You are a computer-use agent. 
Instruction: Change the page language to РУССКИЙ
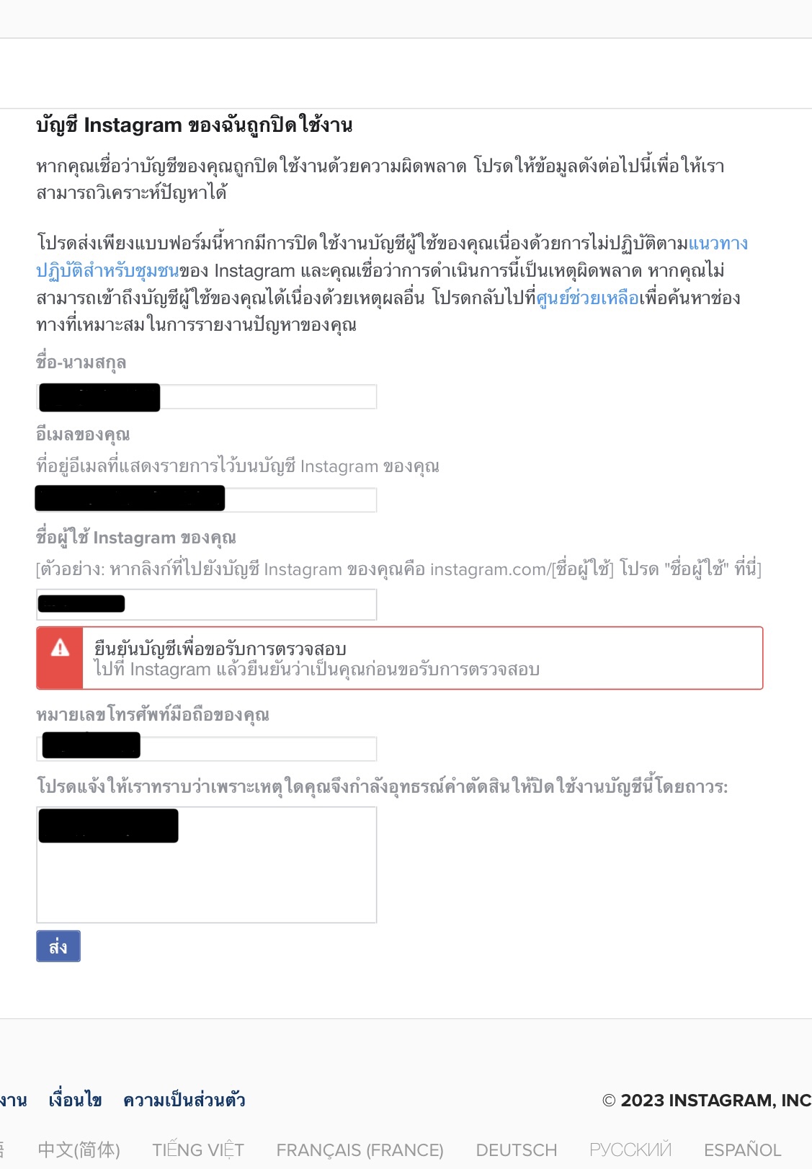pos(630,1150)
